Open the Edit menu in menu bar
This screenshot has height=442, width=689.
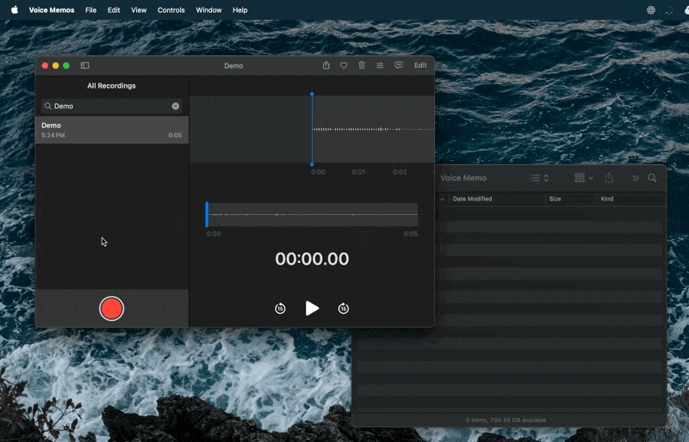114,9
